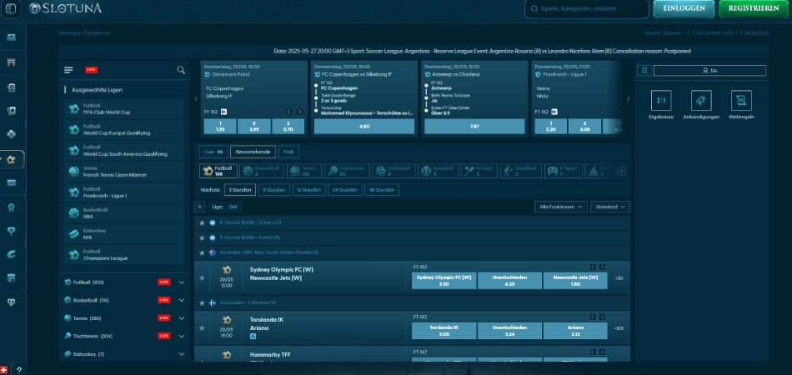The width and height of the screenshot is (792, 375).
Task: Click the REGISTRIEREN button
Action: pos(753,8)
